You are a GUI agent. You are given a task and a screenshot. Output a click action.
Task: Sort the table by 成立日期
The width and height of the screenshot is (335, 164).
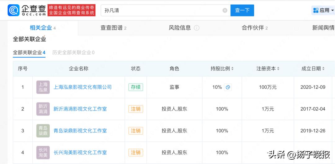click(313, 69)
